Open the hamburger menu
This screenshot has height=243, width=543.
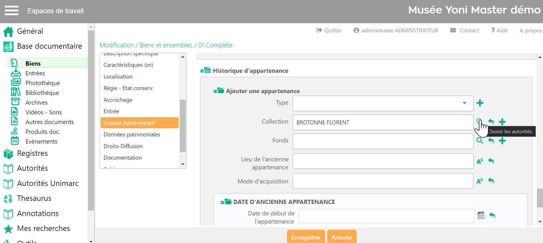click(x=11, y=11)
